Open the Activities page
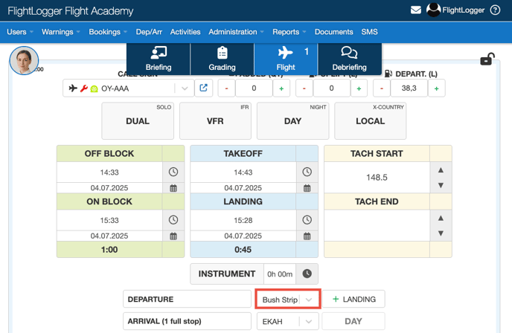 [185, 32]
